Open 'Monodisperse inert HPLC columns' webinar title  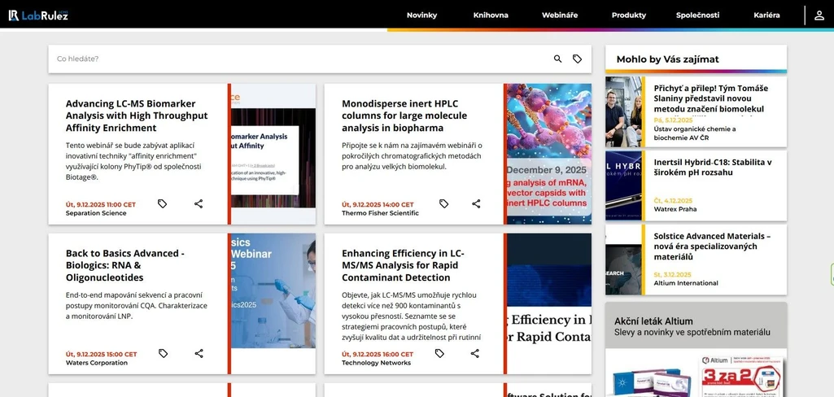[404, 116]
